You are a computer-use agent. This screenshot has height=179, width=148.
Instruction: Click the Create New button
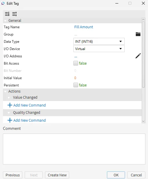(57, 175)
